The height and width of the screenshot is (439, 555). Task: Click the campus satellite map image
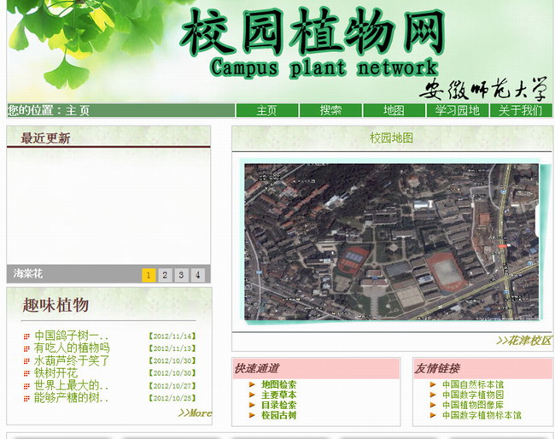coord(391,242)
